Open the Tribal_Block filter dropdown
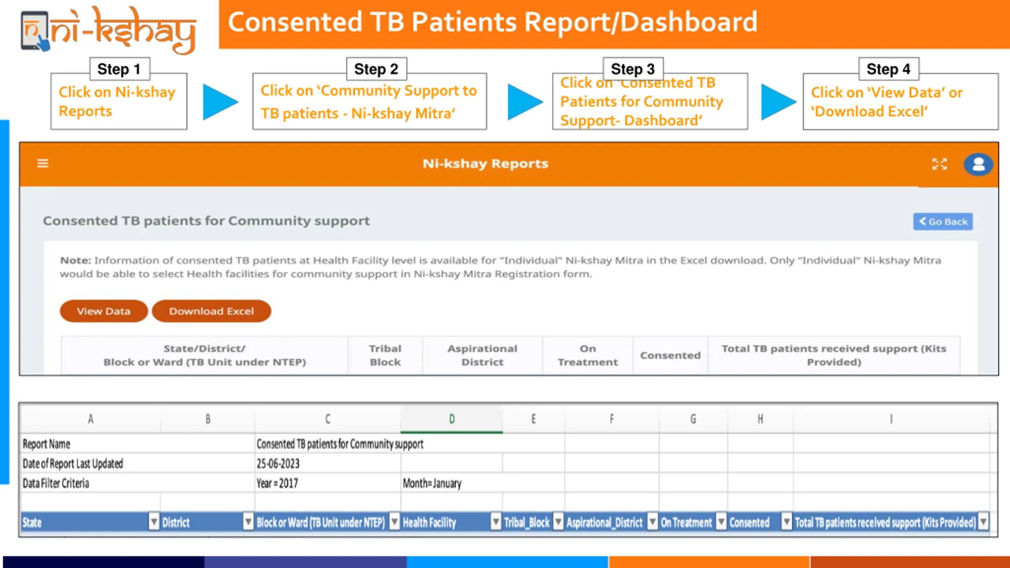Screen dimensions: 1010x568 [558, 522]
